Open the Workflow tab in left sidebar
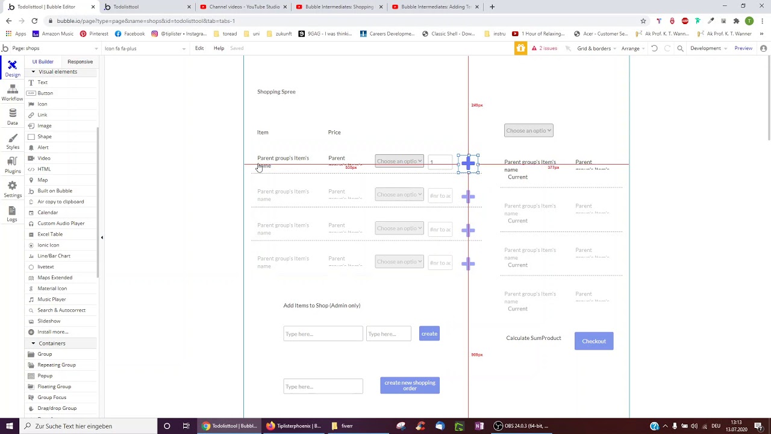 coord(12,93)
